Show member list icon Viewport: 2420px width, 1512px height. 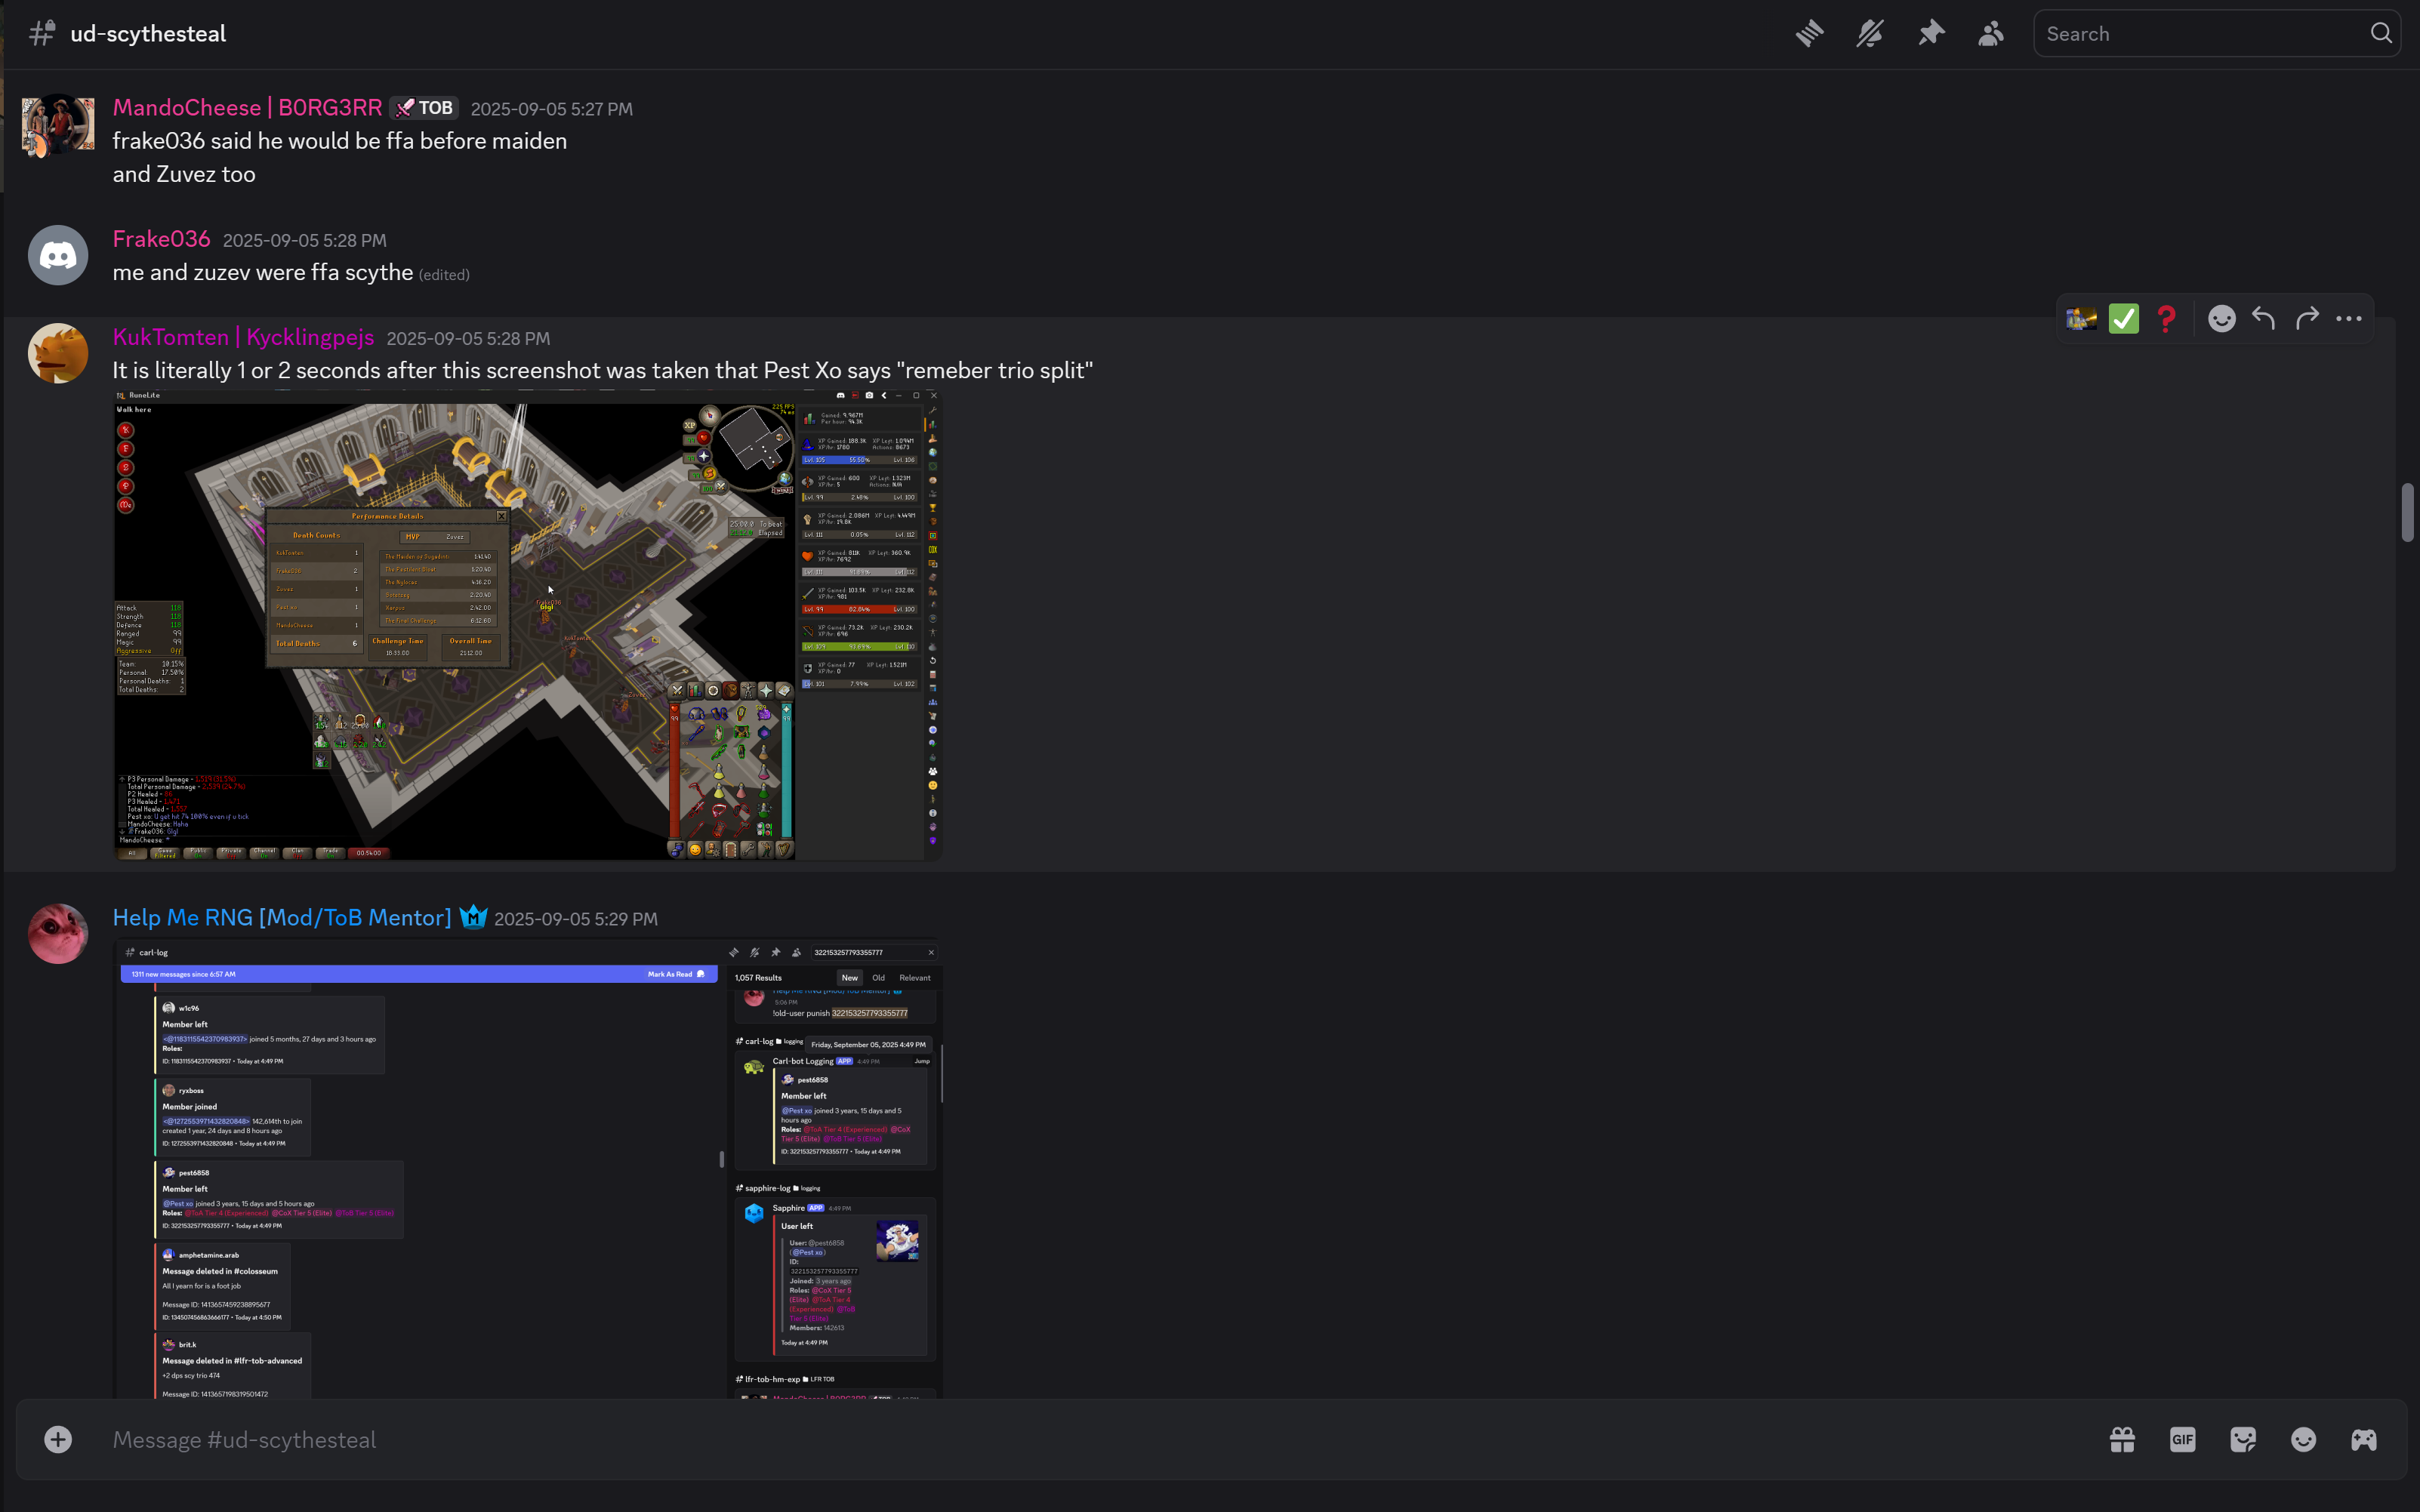1991,34
